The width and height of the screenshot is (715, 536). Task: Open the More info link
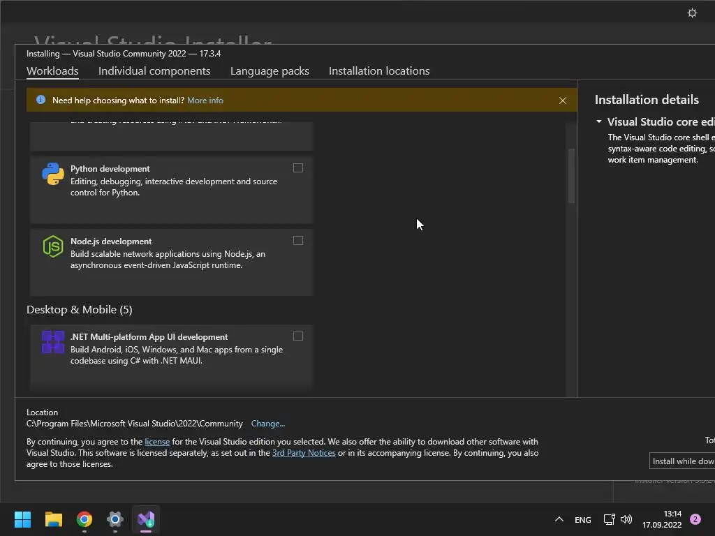[205, 100]
